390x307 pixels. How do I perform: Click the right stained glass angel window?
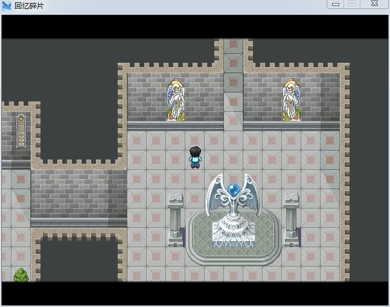291,100
